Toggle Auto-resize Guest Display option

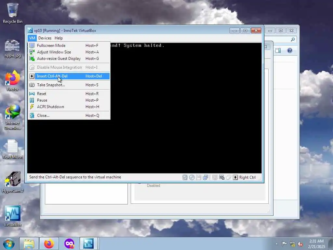[x=69, y=59]
